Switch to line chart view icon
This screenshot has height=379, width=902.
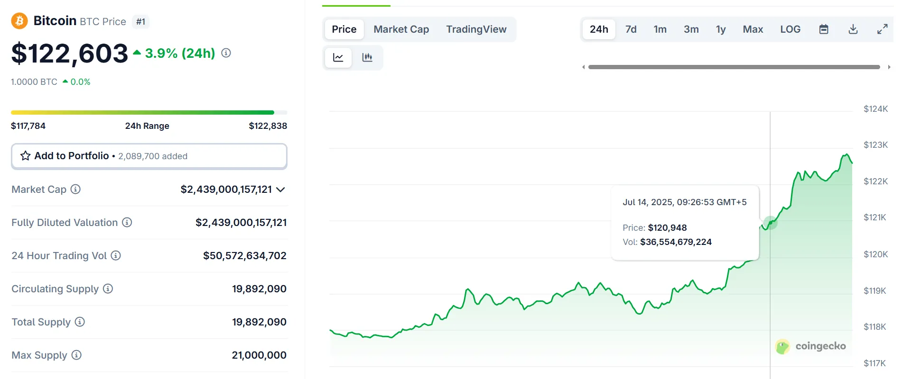[x=338, y=57]
